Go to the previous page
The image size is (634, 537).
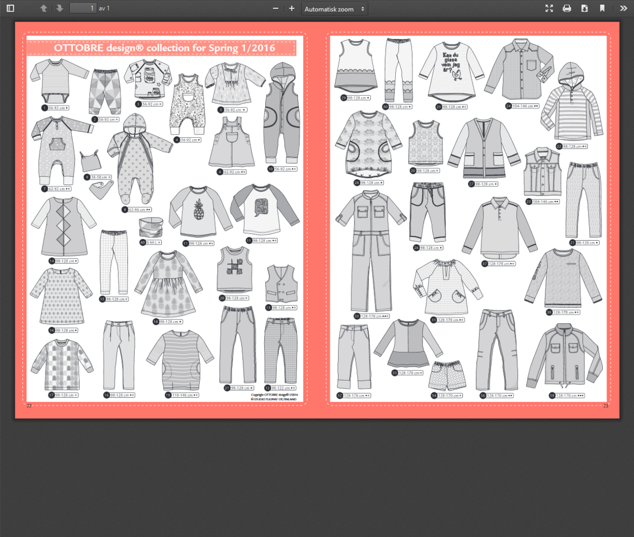(x=44, y=8)
